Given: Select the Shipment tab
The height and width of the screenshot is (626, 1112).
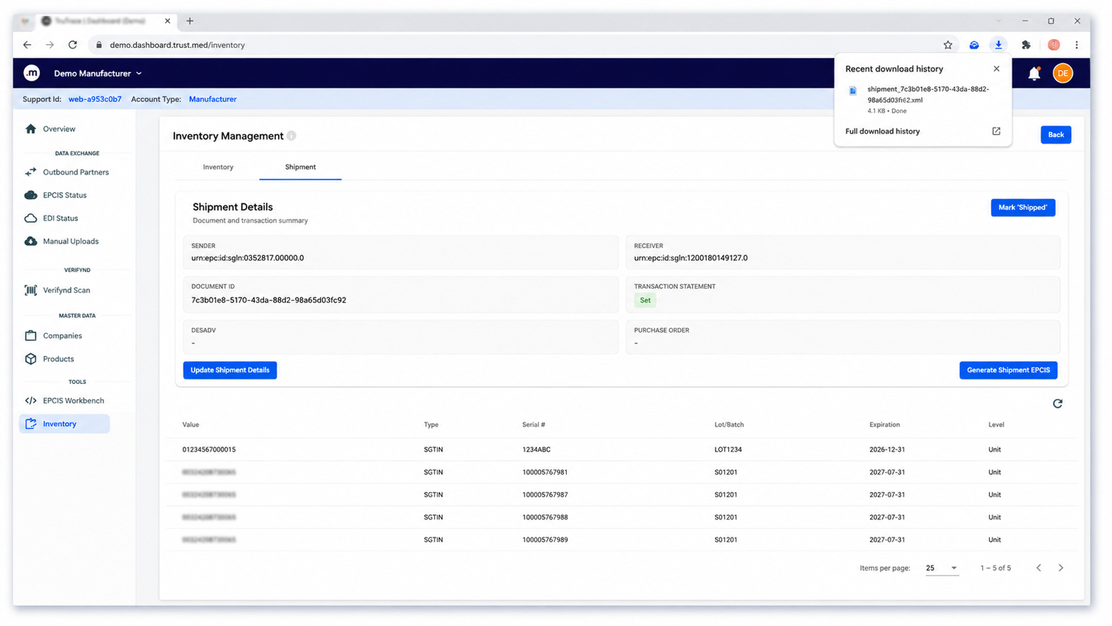Looking at the screenshot, I should coord(301,167).
